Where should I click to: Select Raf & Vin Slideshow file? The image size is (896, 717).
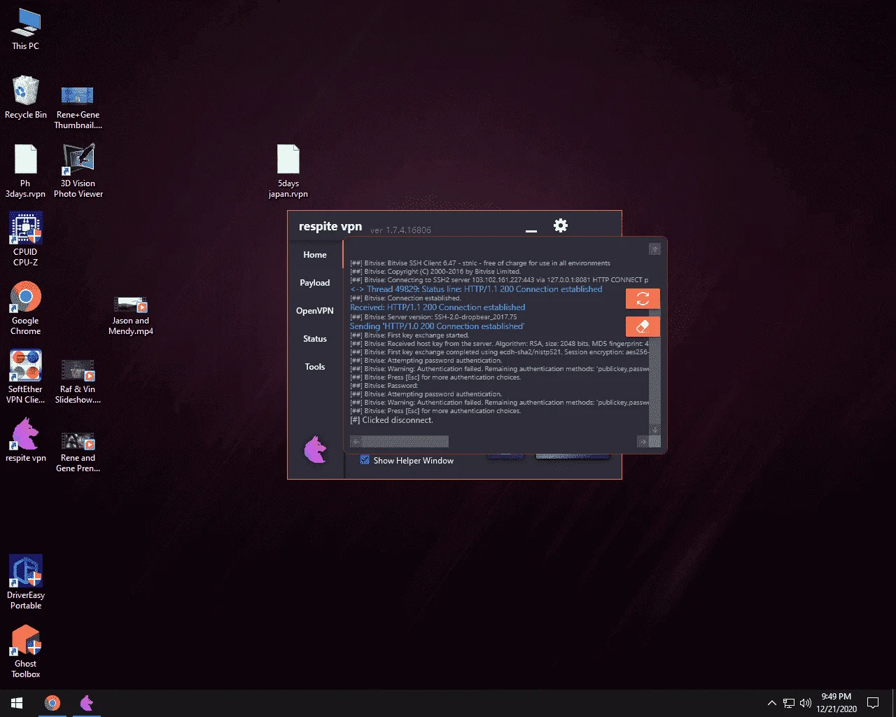(78, 382)
